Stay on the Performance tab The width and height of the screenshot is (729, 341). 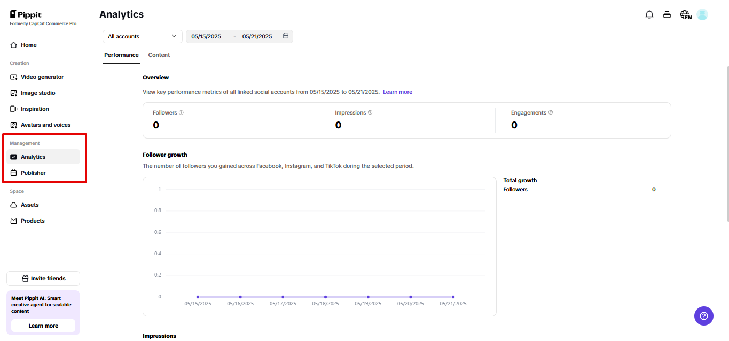coord(121,55)
